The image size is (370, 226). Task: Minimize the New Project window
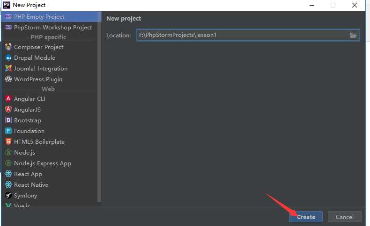(x=312, y=5)
